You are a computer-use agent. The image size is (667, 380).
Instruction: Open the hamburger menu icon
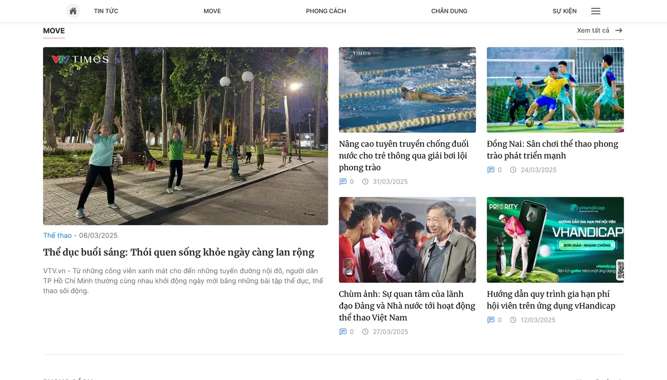pos(596,11)
